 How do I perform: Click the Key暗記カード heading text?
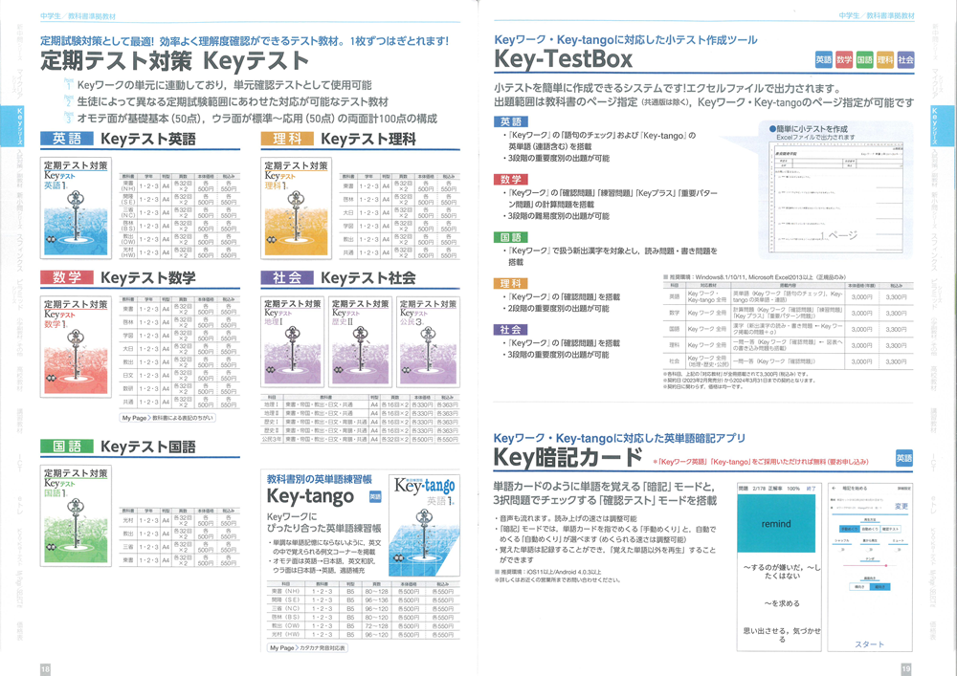point(568,457)
